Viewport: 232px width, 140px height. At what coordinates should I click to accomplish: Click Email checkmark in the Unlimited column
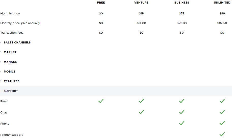pyautogui.click(x=222, y=101)
